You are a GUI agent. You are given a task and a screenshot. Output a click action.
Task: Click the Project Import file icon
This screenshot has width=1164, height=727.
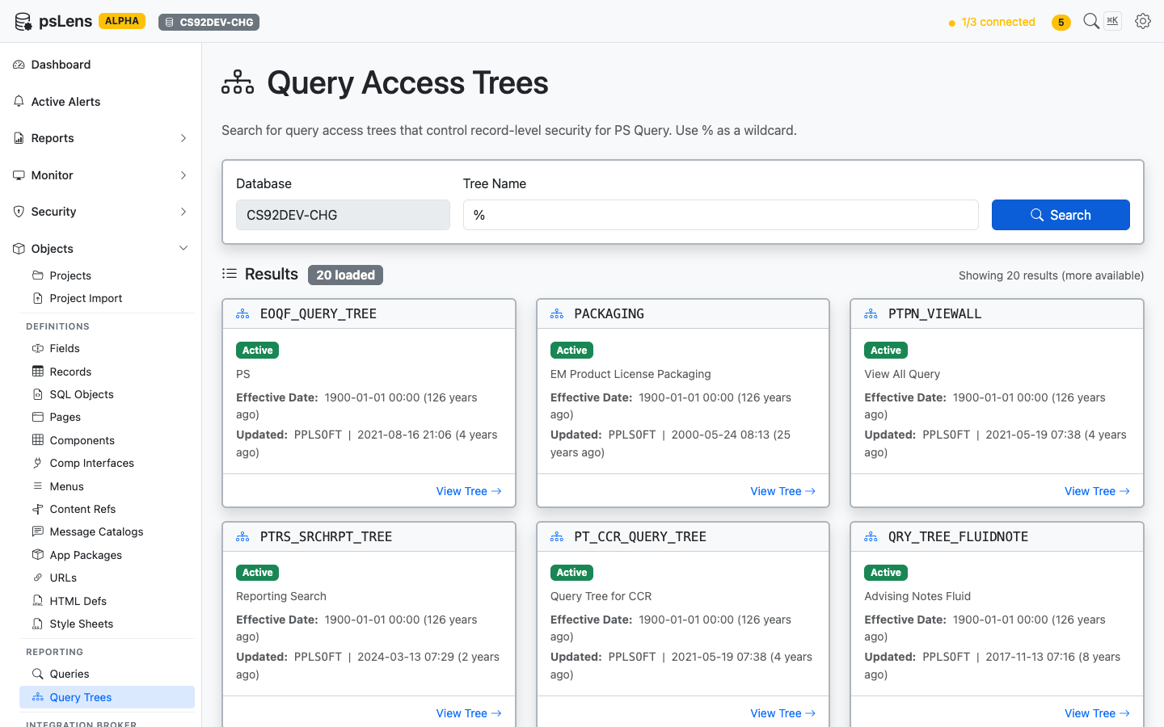(x=38, y=298)
